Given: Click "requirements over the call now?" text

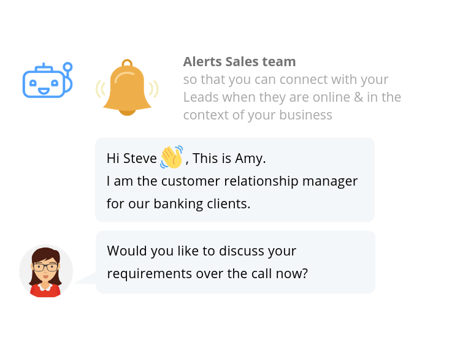Looking at the screenshot, I should coord(207,273).
